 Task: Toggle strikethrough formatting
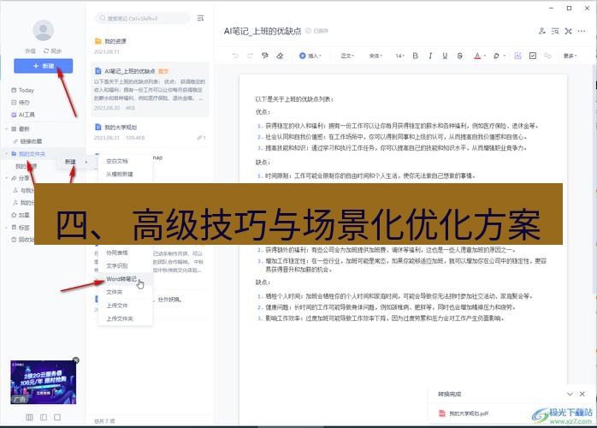(460, 56)
